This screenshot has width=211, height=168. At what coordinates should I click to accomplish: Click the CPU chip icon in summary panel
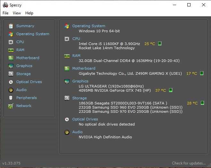click(x=67, y=39)
